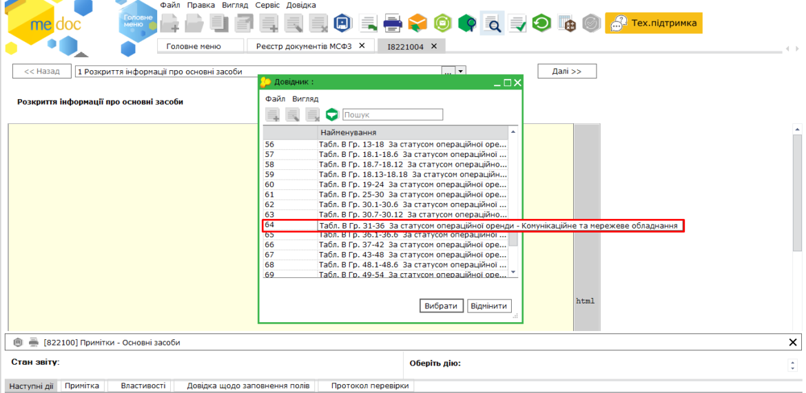The image size is (806, 393).
Task: Close the I8221004 tab
Action: click(x=434, y=45)
